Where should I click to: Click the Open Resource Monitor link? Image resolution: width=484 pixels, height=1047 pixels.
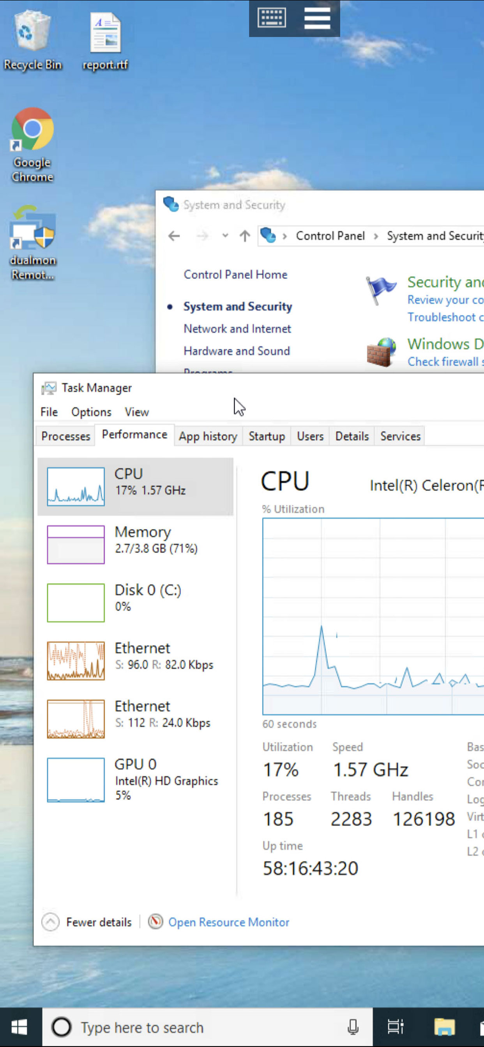pyautogui.click(x=229, y=922)
